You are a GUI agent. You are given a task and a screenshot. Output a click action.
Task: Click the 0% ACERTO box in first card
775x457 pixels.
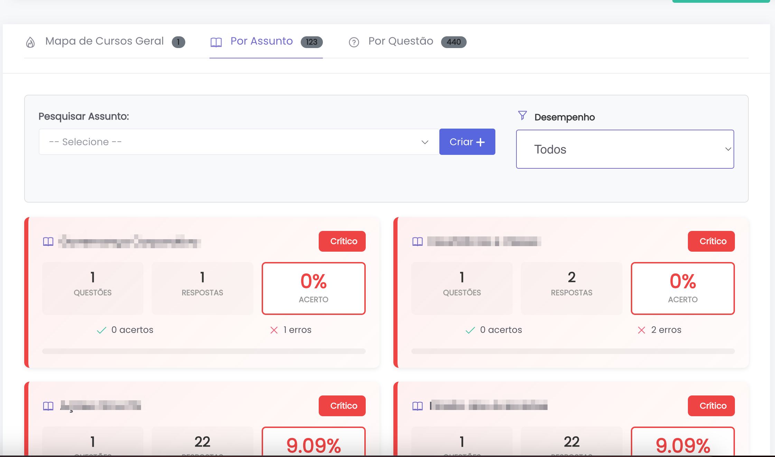click(x=314, y=288)
